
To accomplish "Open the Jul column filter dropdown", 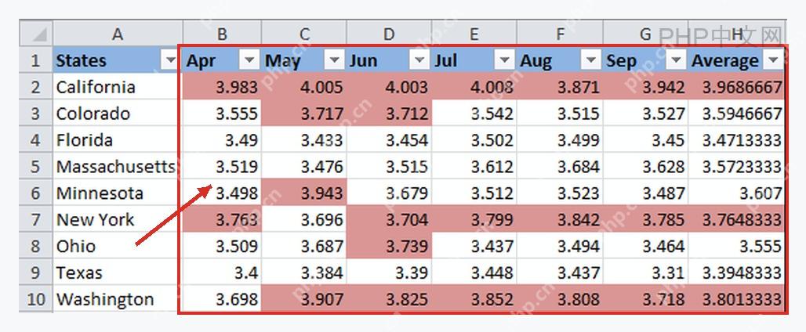I will tap(504, 60).
